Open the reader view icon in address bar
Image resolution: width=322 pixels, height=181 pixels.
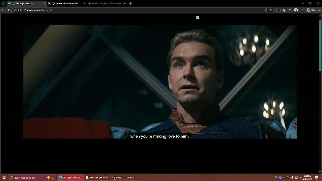266,10
